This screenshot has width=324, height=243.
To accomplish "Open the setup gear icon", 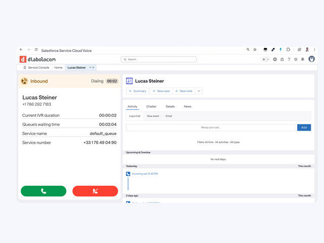I will click(296, 59).
